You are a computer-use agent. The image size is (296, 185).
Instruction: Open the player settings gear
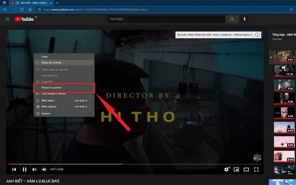pyautogui.click(x=227, y=169)
